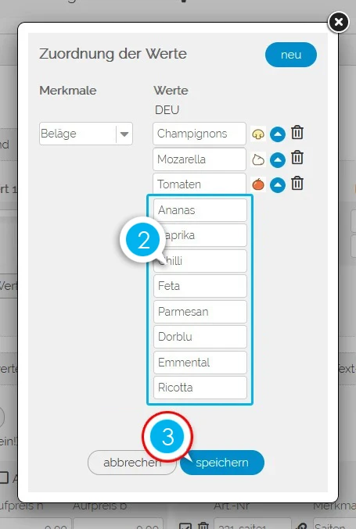Move Mozarella up with blue arrow
This screenshot has height=529, width=356.
278,160
